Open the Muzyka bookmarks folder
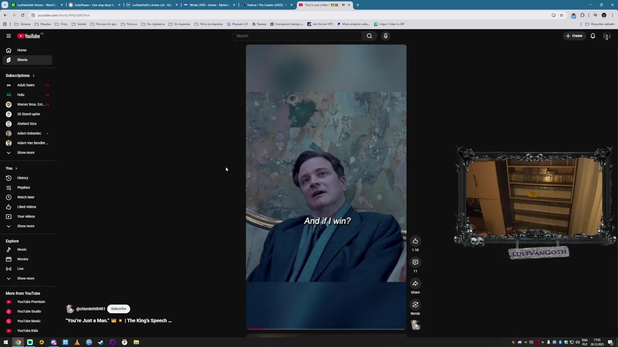Viewport: 618px width, 347px height. 43,24
